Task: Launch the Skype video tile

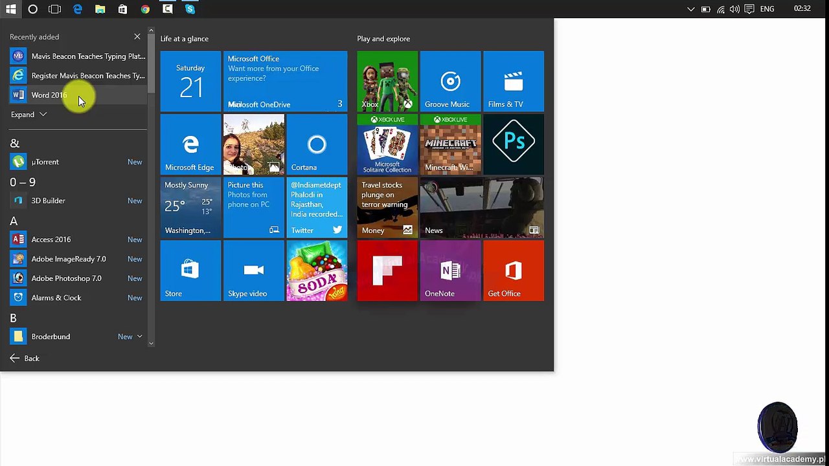Action: point(253,271)
